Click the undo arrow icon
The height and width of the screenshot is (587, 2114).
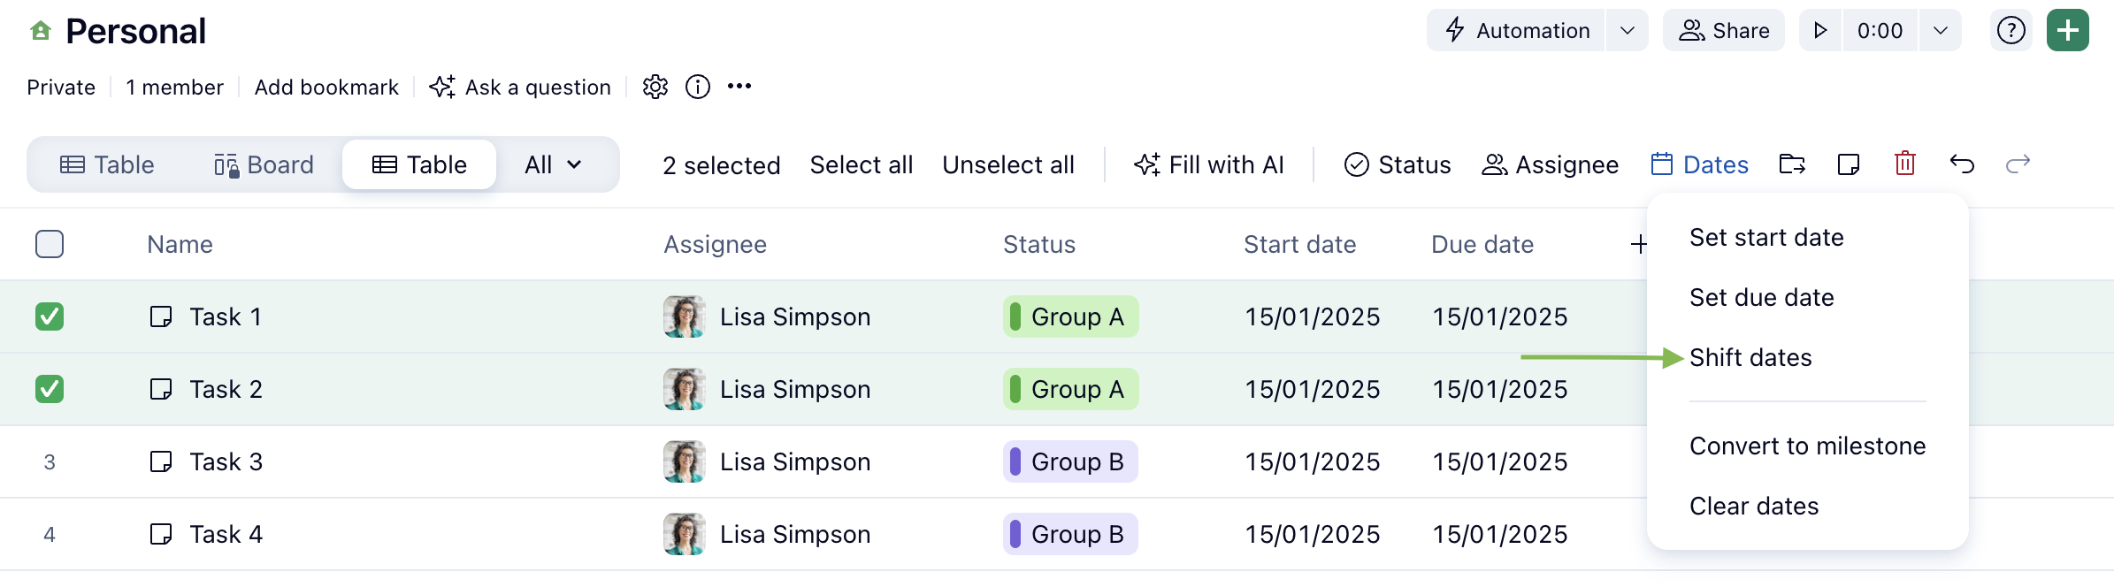1961,164
